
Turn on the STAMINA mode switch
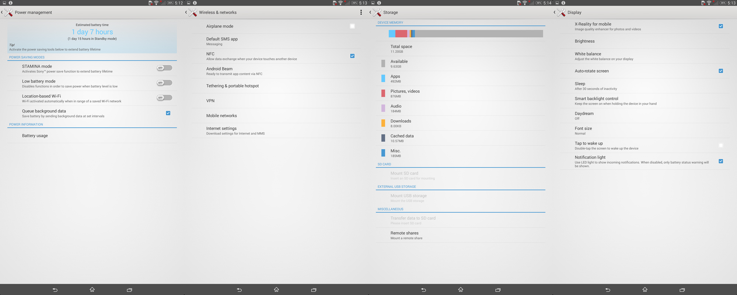click(164, 68)
